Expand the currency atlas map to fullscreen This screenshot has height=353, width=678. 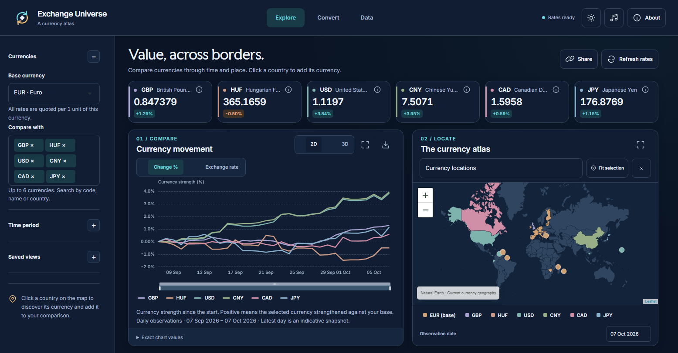coord(641,145)
